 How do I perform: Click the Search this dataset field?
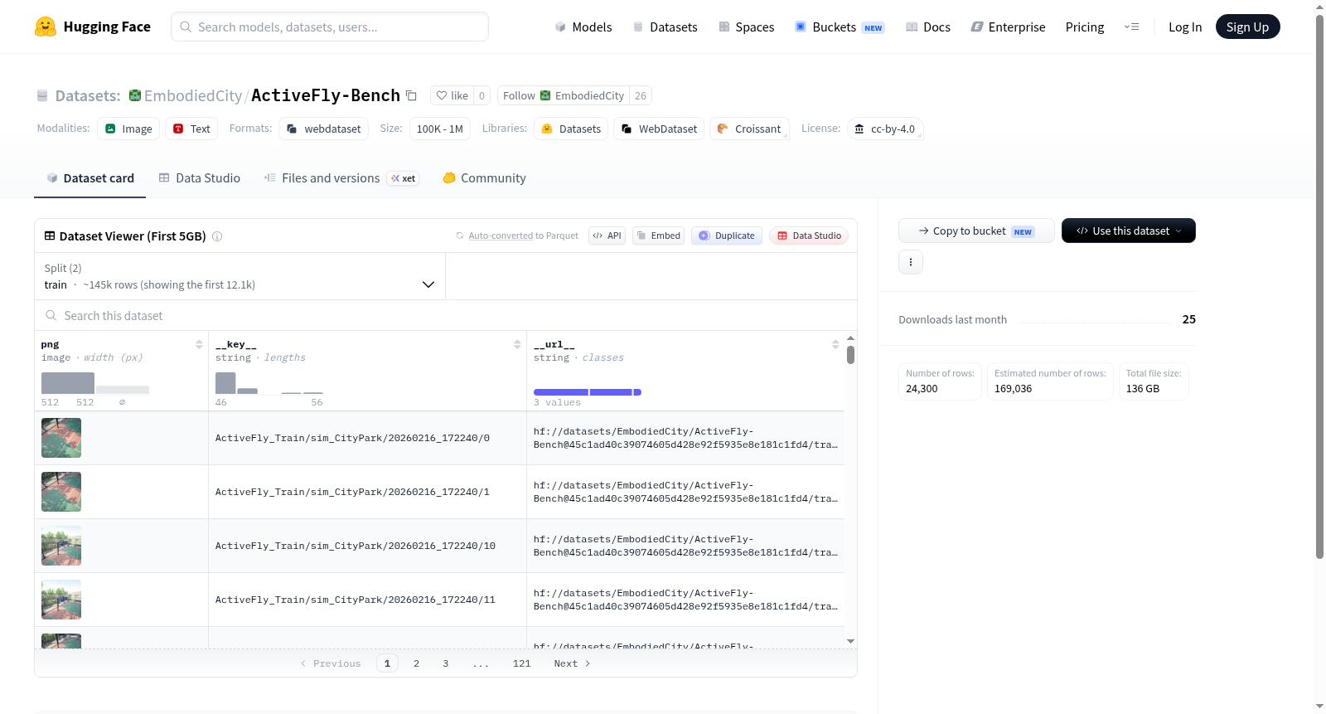point(446,315)
